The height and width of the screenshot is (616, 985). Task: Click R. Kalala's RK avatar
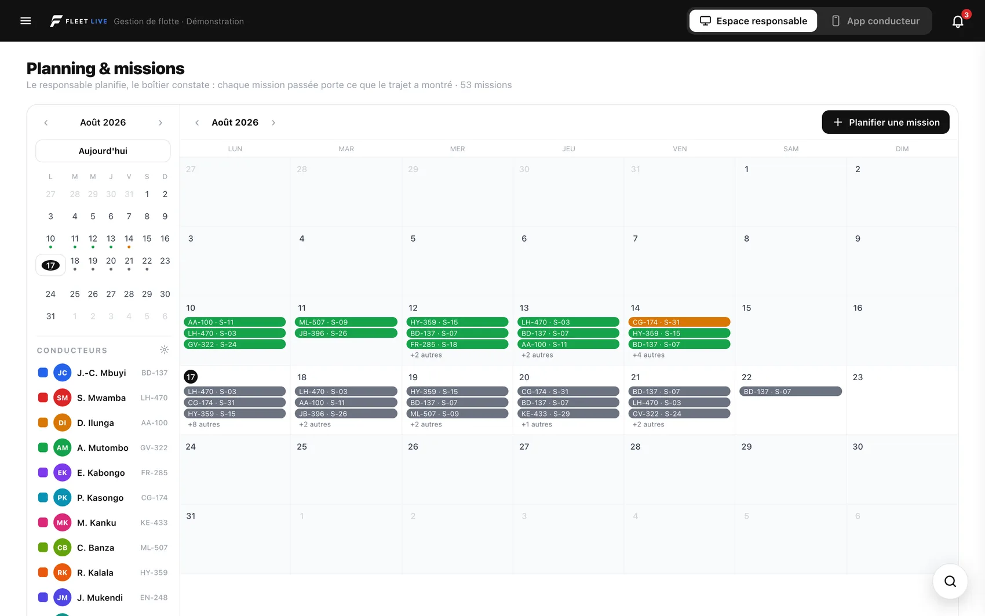pyautogui.click(x=63, y=572)
